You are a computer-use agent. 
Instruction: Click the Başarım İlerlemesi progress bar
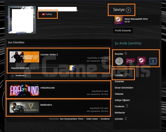(x=48, y=68)
